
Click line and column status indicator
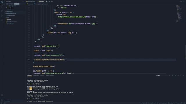pos(144,103)
